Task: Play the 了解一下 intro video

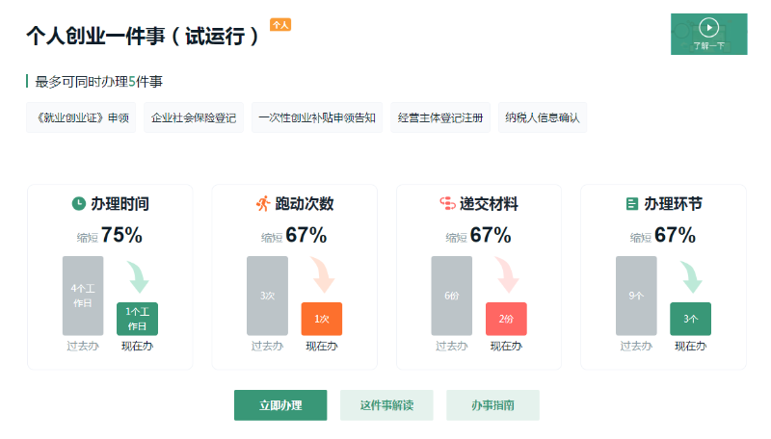Action: (708, 34)
